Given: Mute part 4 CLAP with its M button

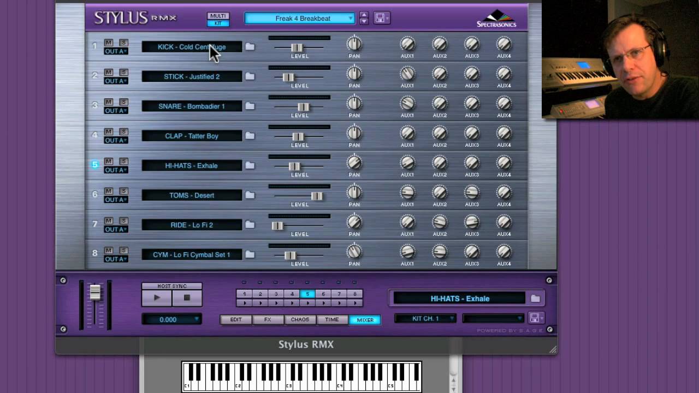Looking at the screenshot, I should (x=109, y=132).
